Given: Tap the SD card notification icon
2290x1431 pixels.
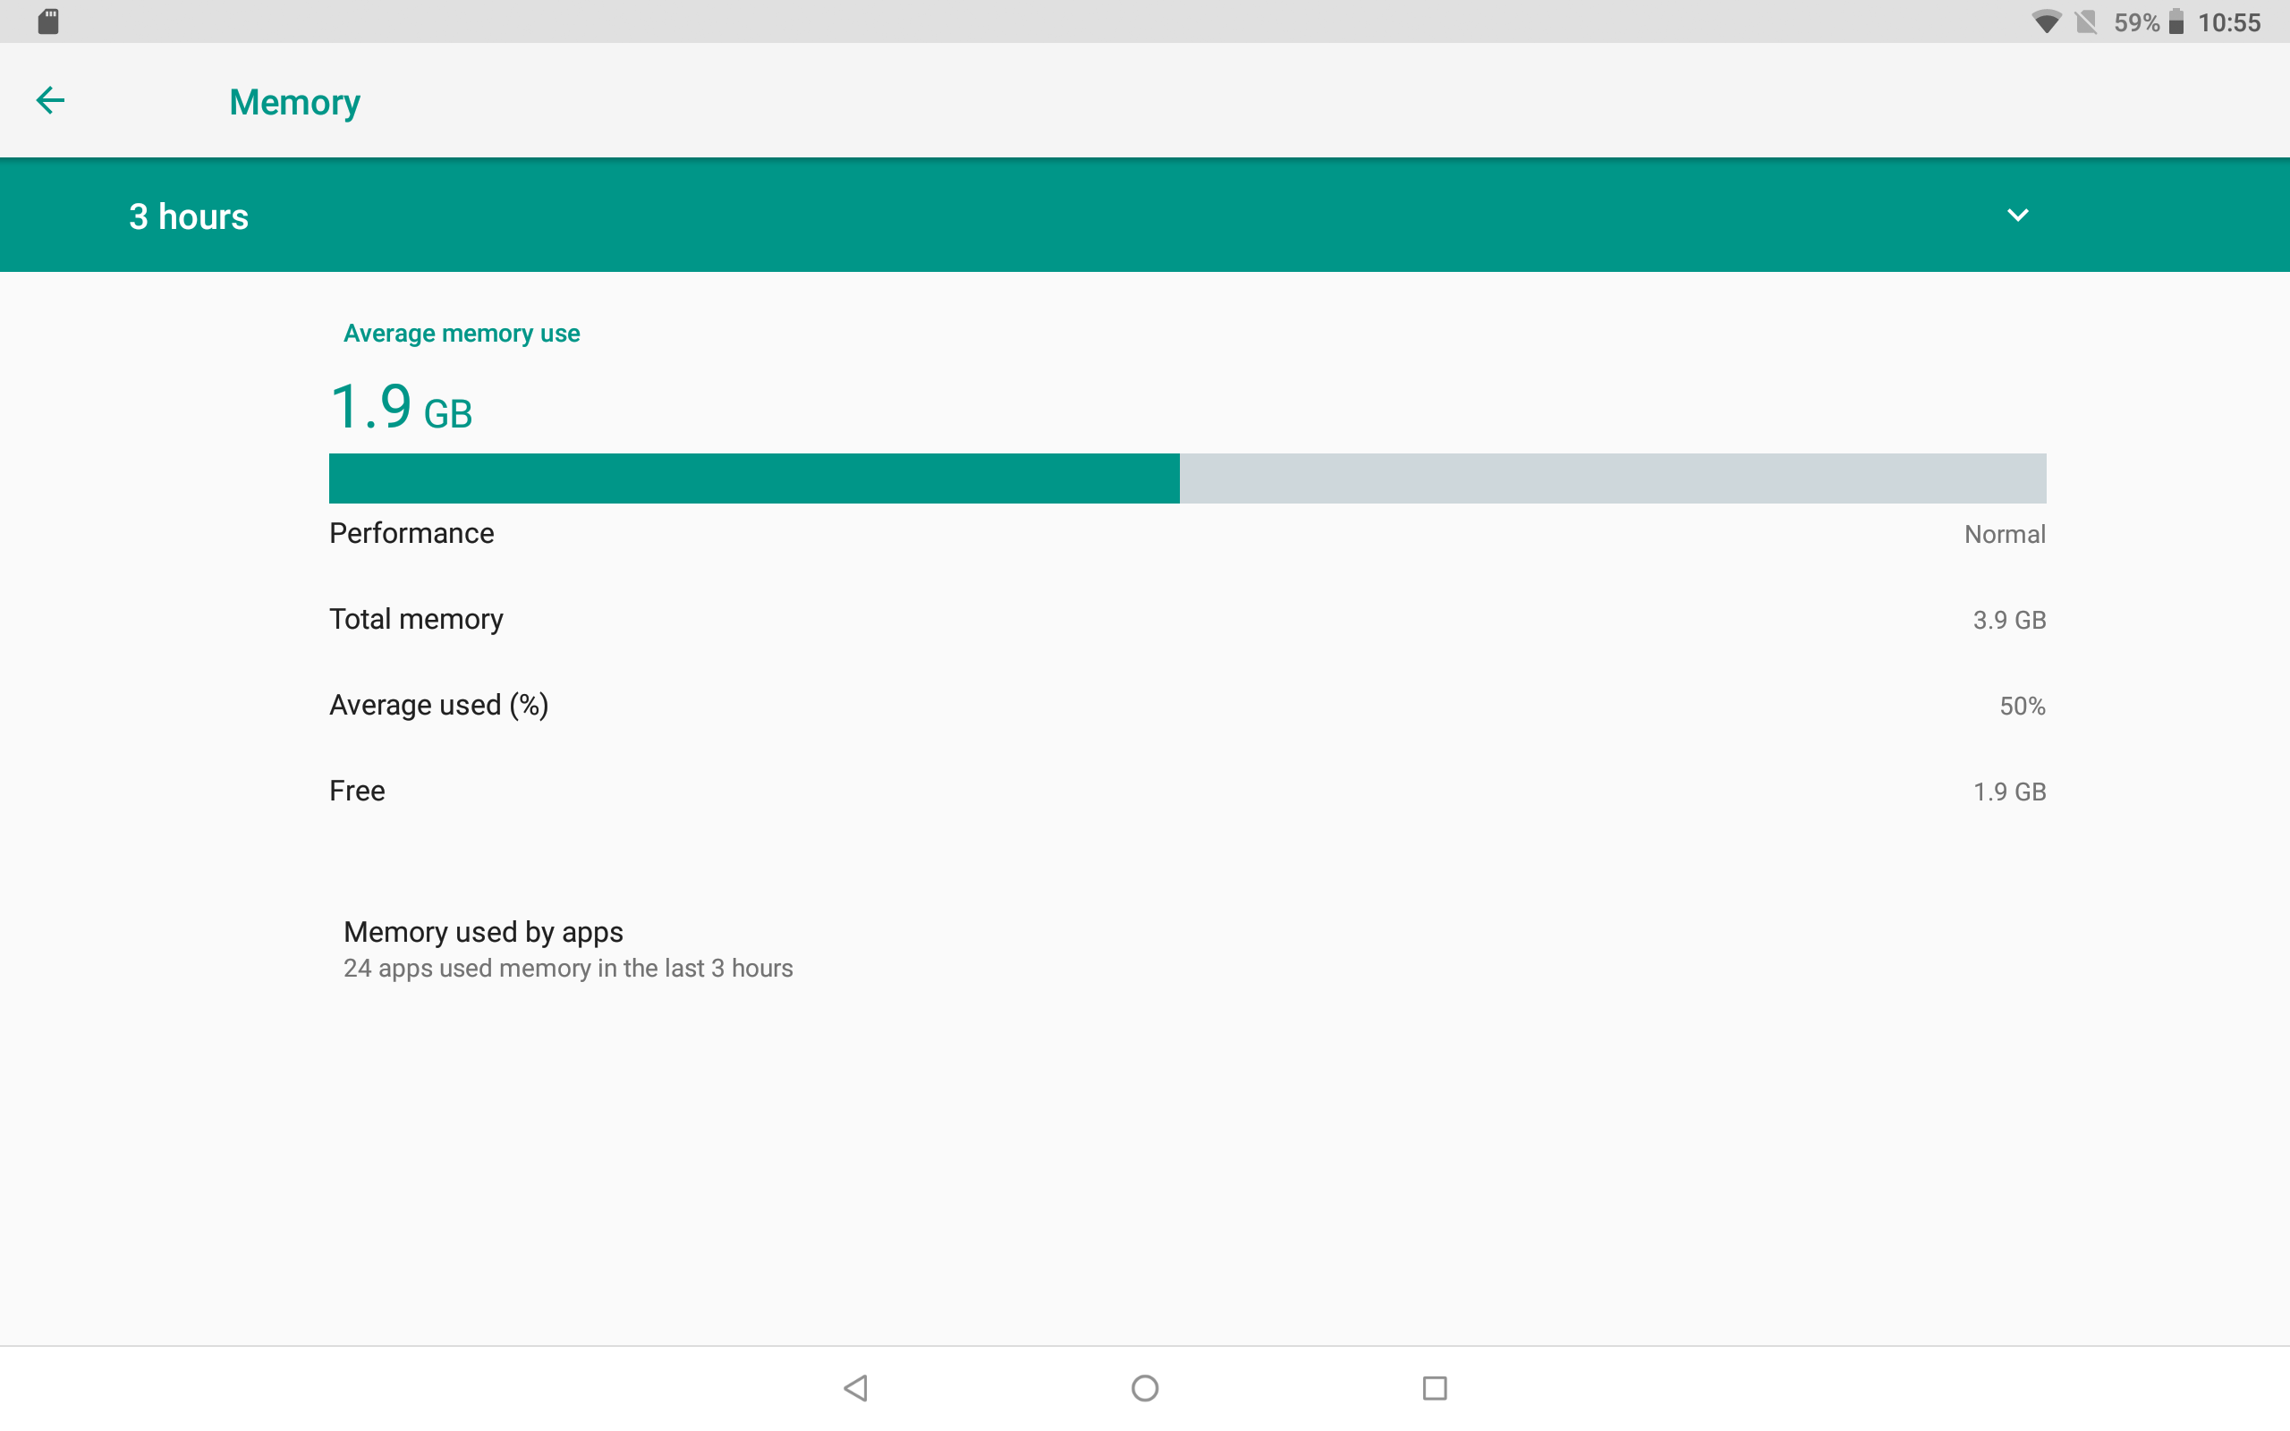Looking at the screenshot, I should click(x=48, y=21).
